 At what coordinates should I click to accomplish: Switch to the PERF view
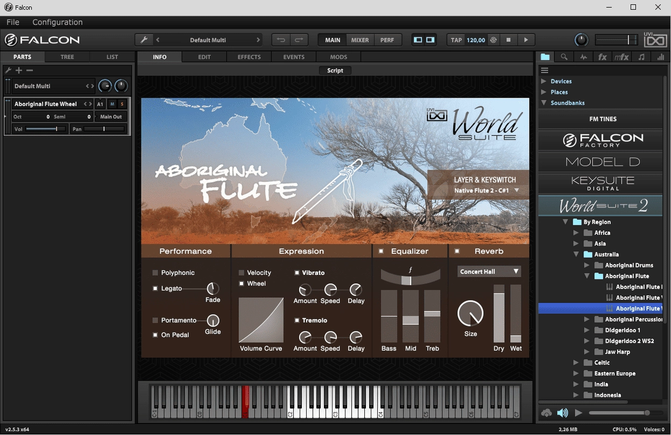point(387,40)
